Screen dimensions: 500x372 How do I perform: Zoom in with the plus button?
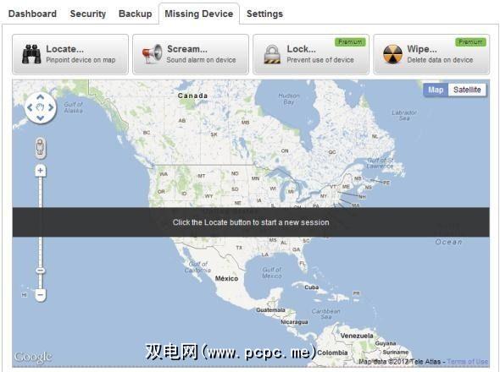pos(40,171)
